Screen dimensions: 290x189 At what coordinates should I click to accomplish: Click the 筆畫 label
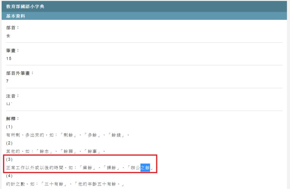coord(12,50)
